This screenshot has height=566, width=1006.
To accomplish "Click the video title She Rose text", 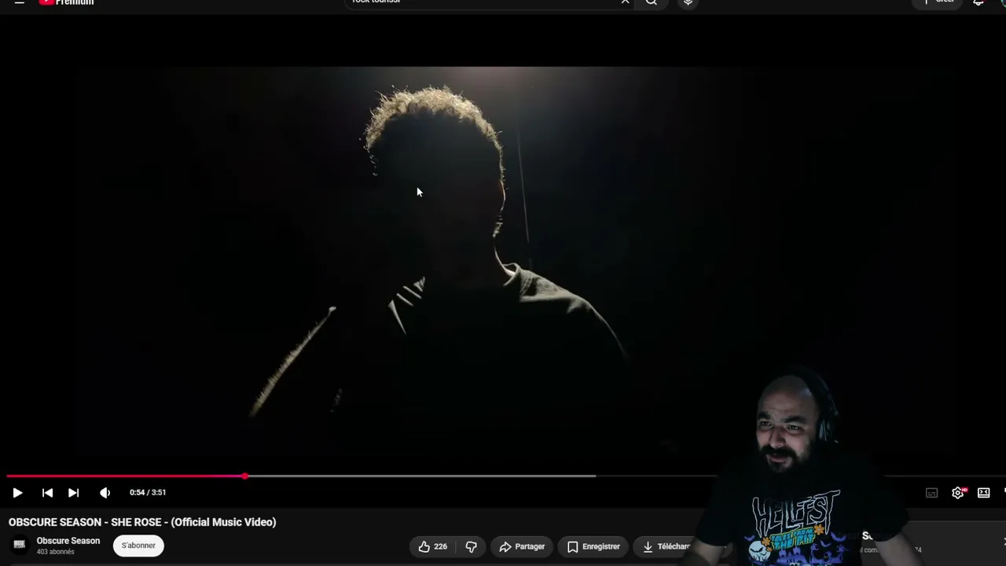I will [142, 522].
